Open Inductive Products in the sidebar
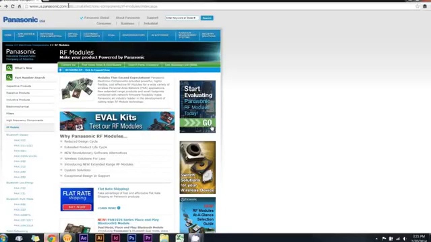Image resolution: width=431 pixels, height=242 pixels. [x=18, y=100]
